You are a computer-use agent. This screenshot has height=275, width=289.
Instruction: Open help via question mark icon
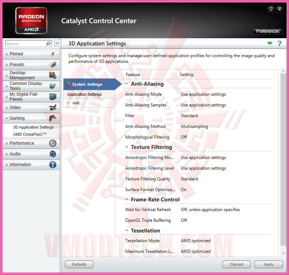(x=279, y=43)
